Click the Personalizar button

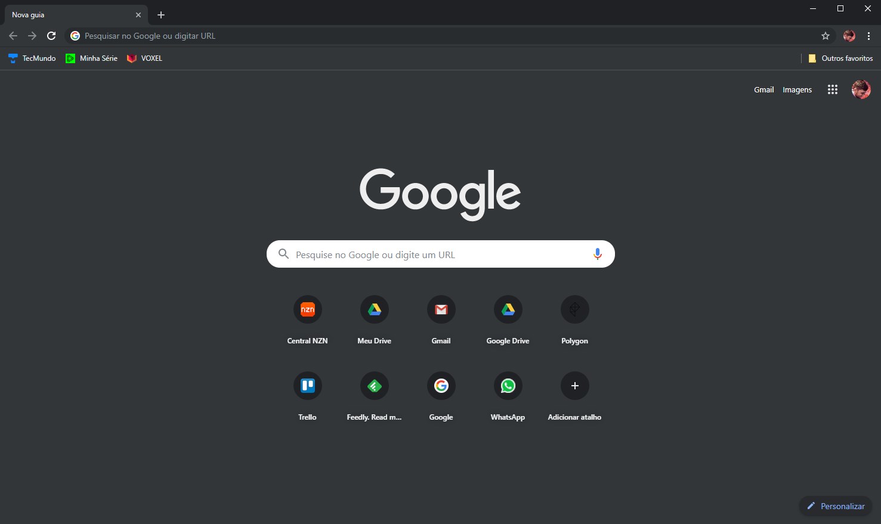pyautogui.click(x=836, y=506)
